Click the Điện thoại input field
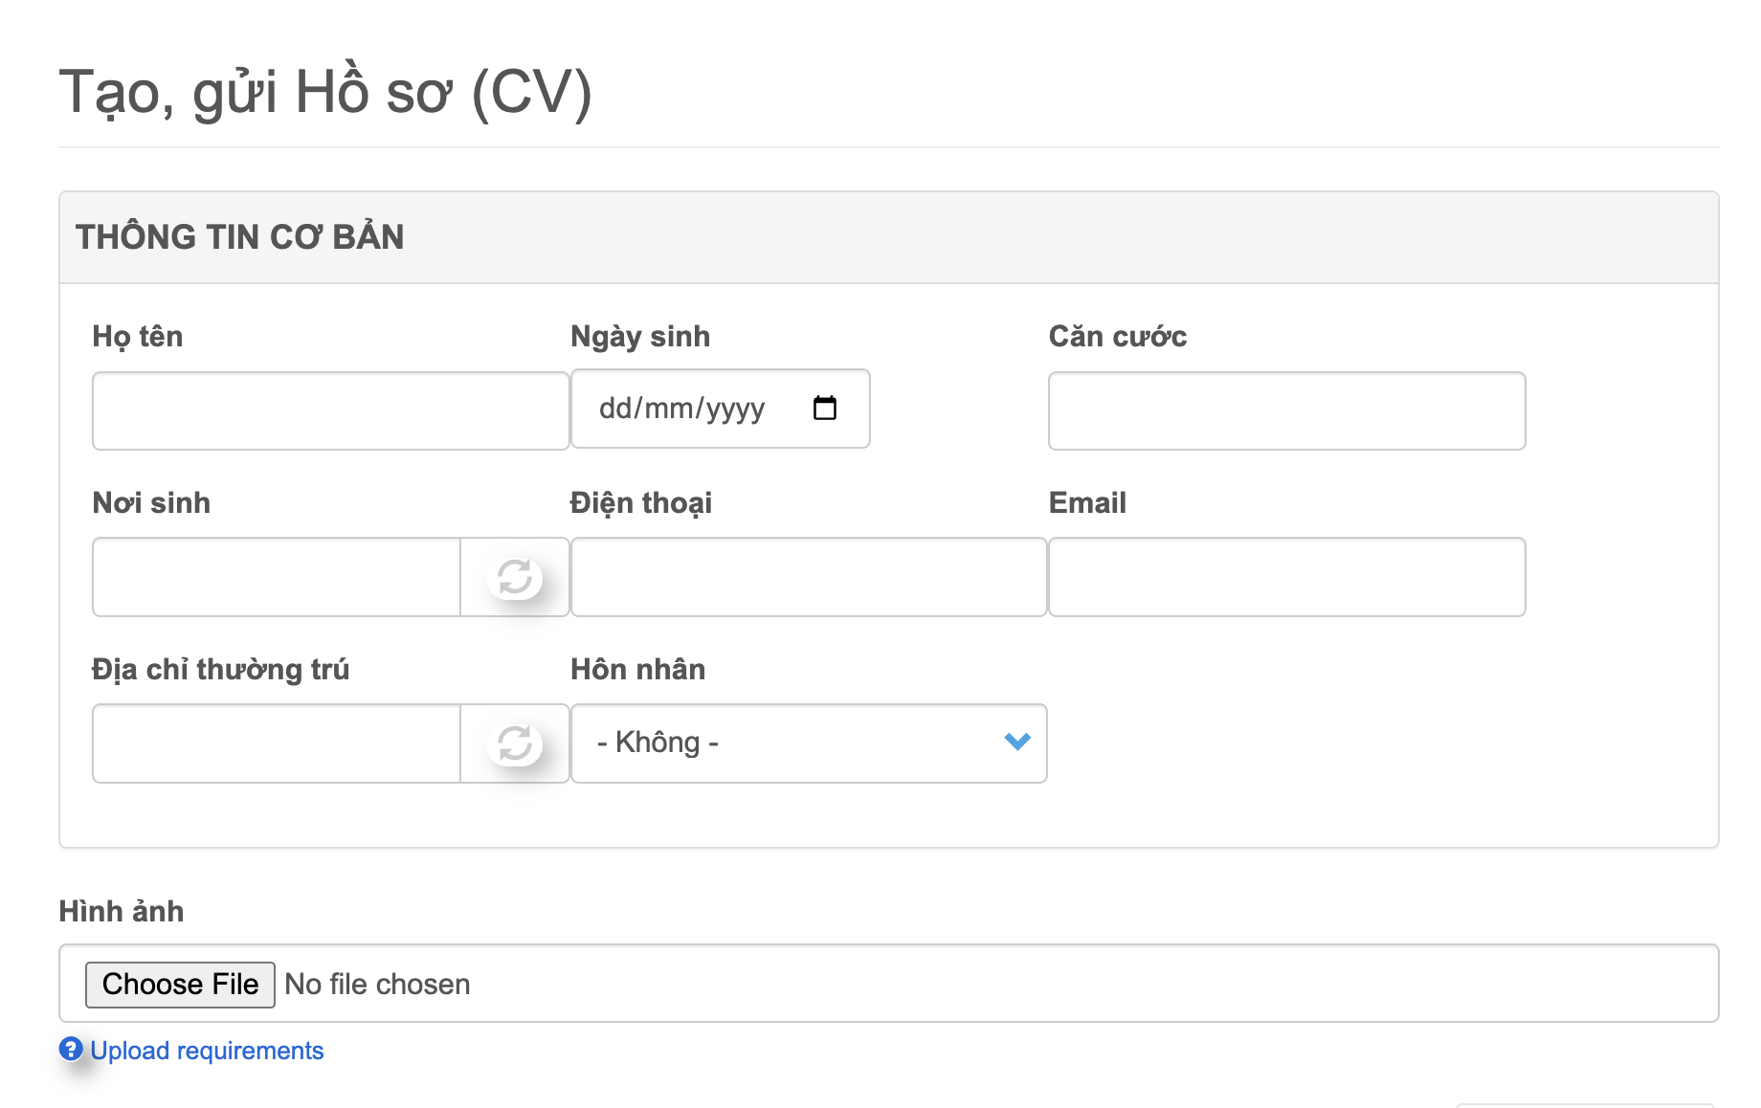 pyautogui.click(x=809, y=578)
